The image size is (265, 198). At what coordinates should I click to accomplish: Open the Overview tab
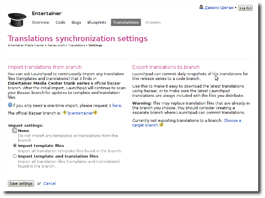40,22
